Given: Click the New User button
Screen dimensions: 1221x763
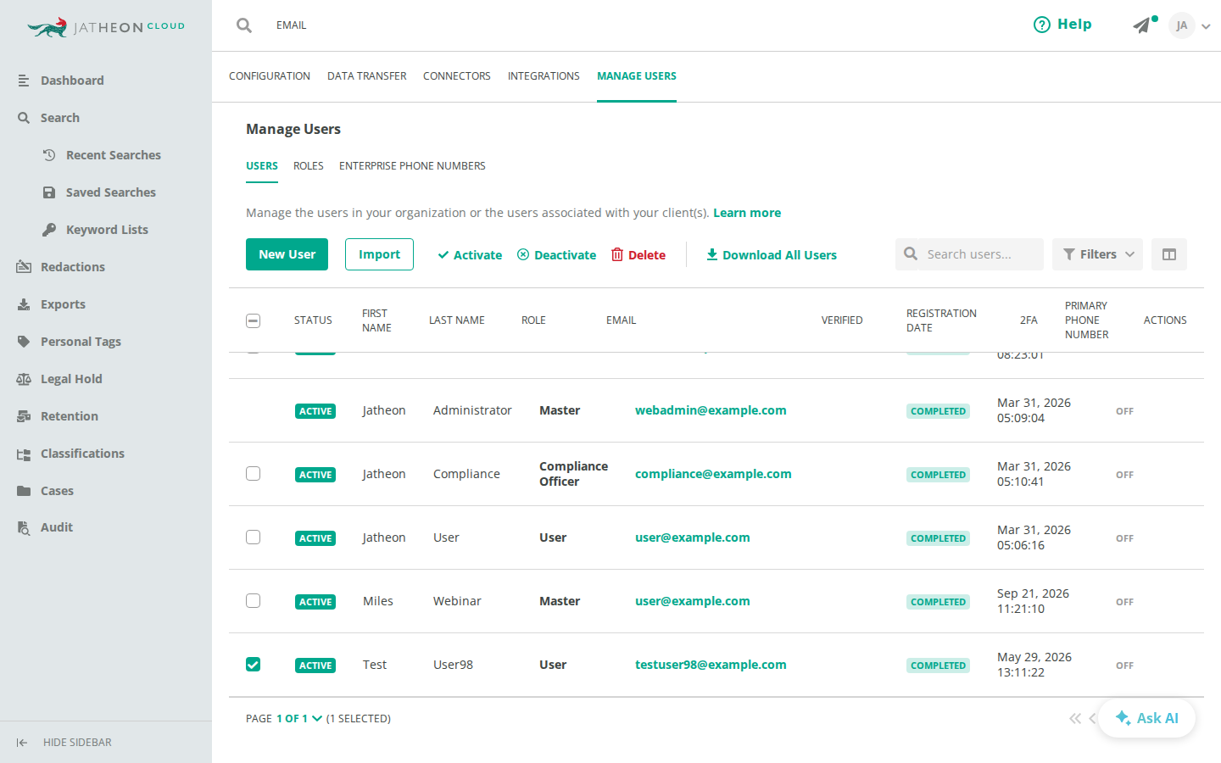Looking at the screenshot, I should (x=287, y=254).
